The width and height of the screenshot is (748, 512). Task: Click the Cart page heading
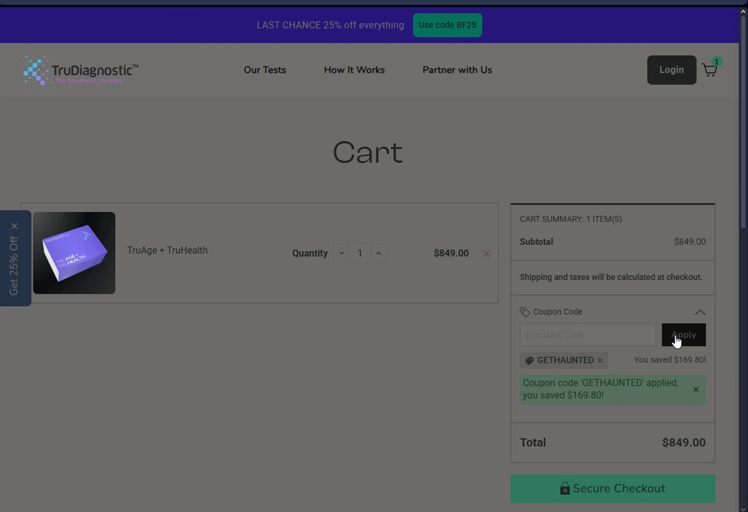pyautogui.click(x=368, y=152)
